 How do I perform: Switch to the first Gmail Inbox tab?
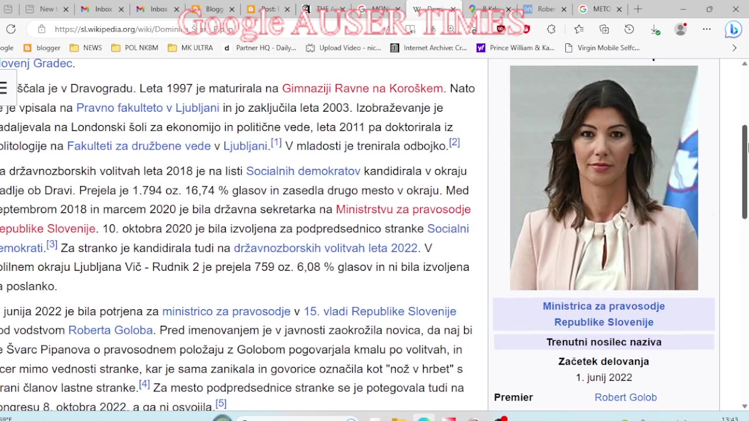click(x=102, y=9)
